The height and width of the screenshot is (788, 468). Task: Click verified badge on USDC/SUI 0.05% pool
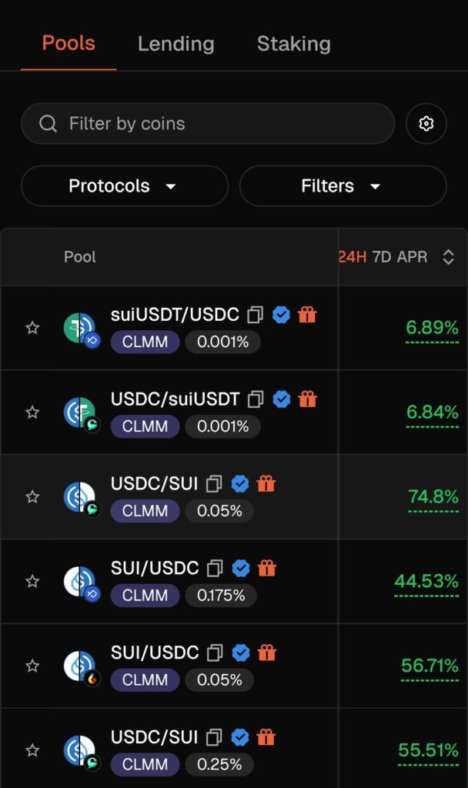240,484
